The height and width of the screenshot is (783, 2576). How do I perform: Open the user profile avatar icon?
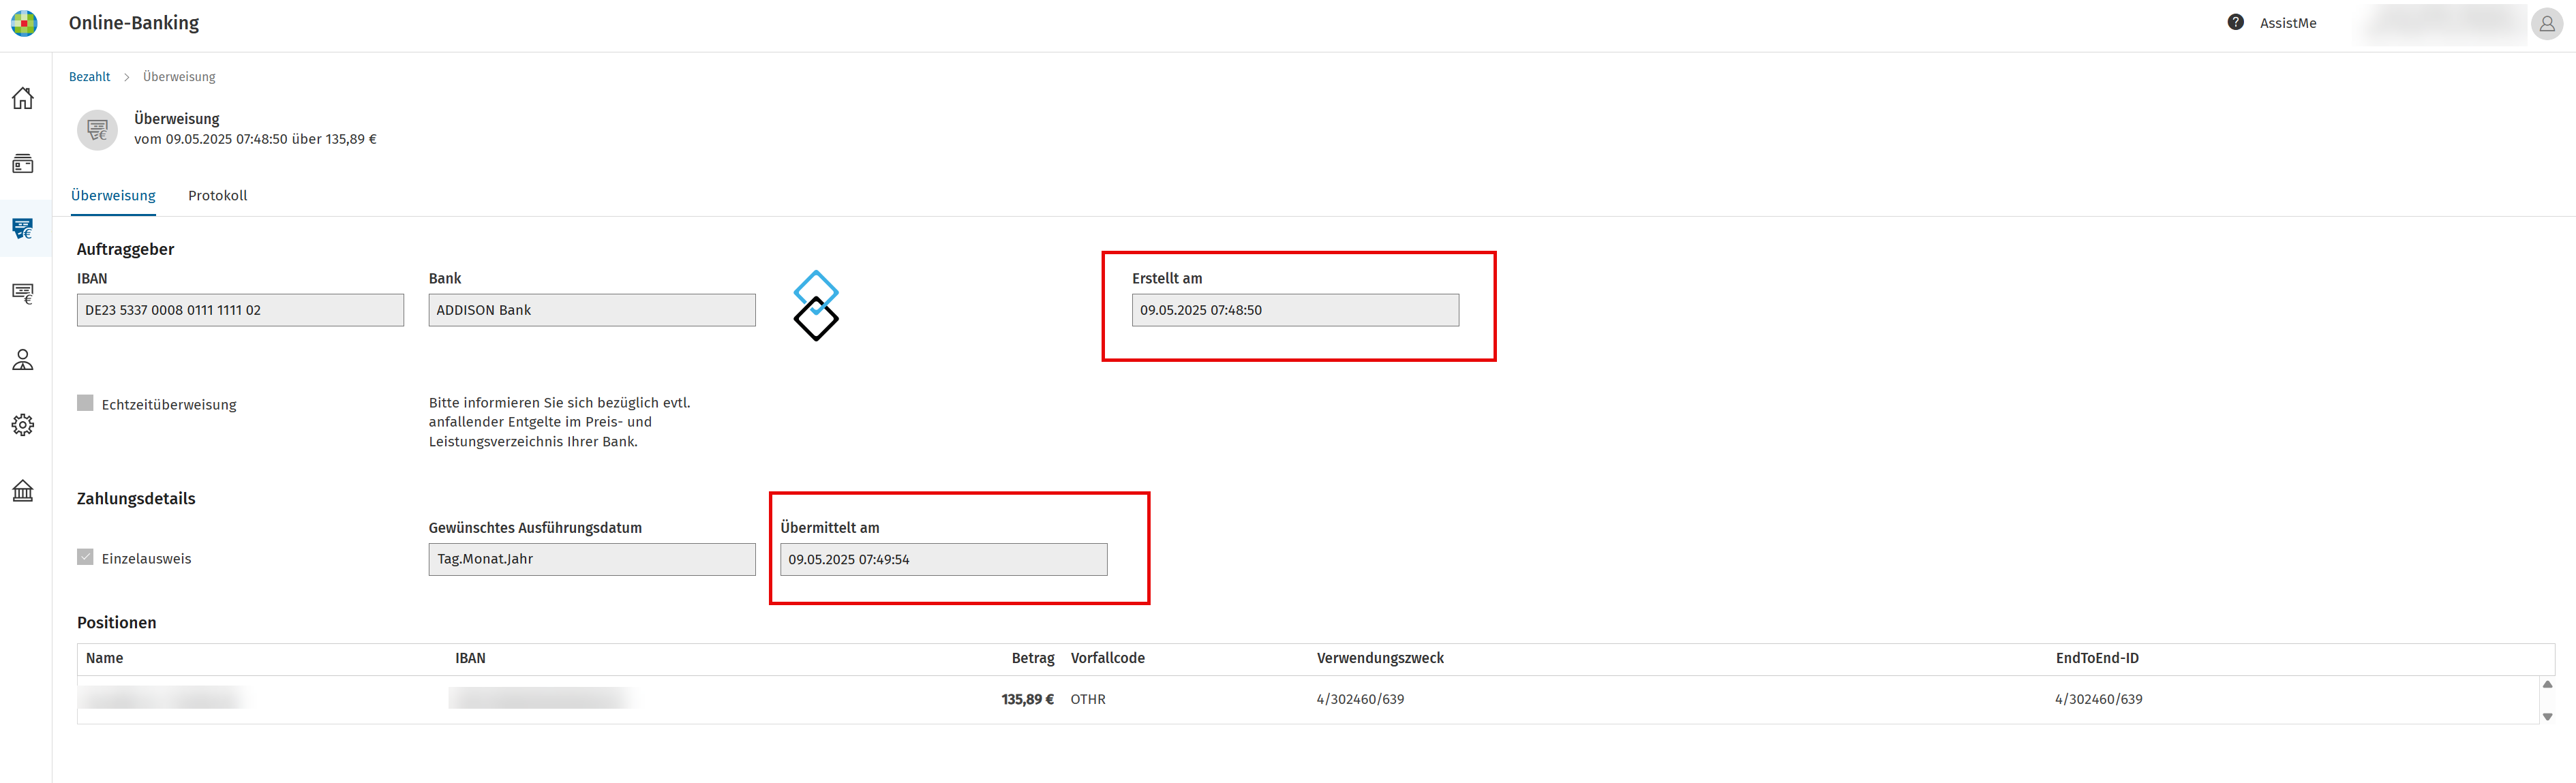pyautogui.click(x=2547, y=23)
